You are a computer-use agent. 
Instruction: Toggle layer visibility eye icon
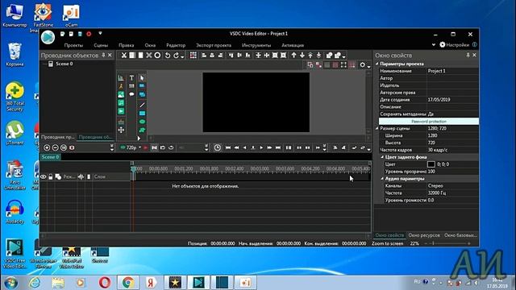(43, 177)
